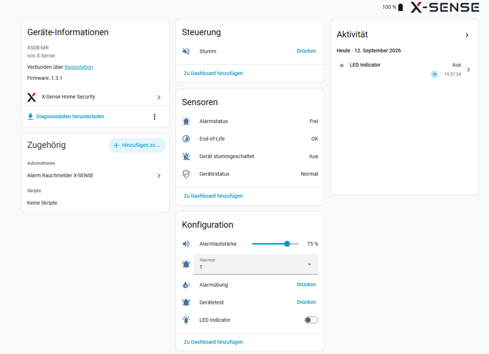The height and width of the screenshot is (354, 489).
Task: Click the muted speaker icon beside Stumm
Action: (x=186, y=51)
